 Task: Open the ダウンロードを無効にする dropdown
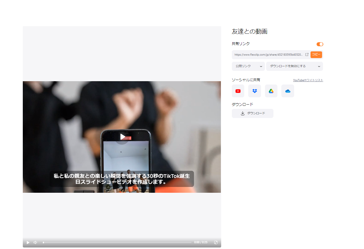click(x=294, y=66)
